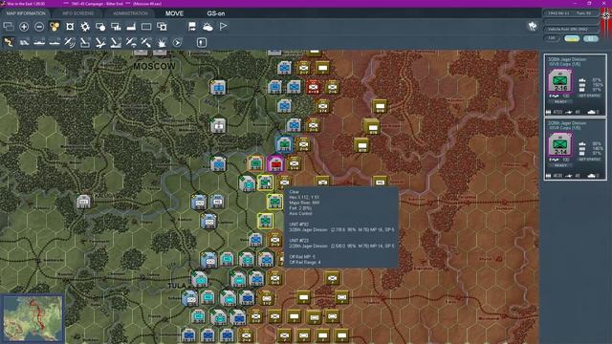The image size is (612, 344).
Task: Select the highlighted move mode path icon
Action: (9, 42)
